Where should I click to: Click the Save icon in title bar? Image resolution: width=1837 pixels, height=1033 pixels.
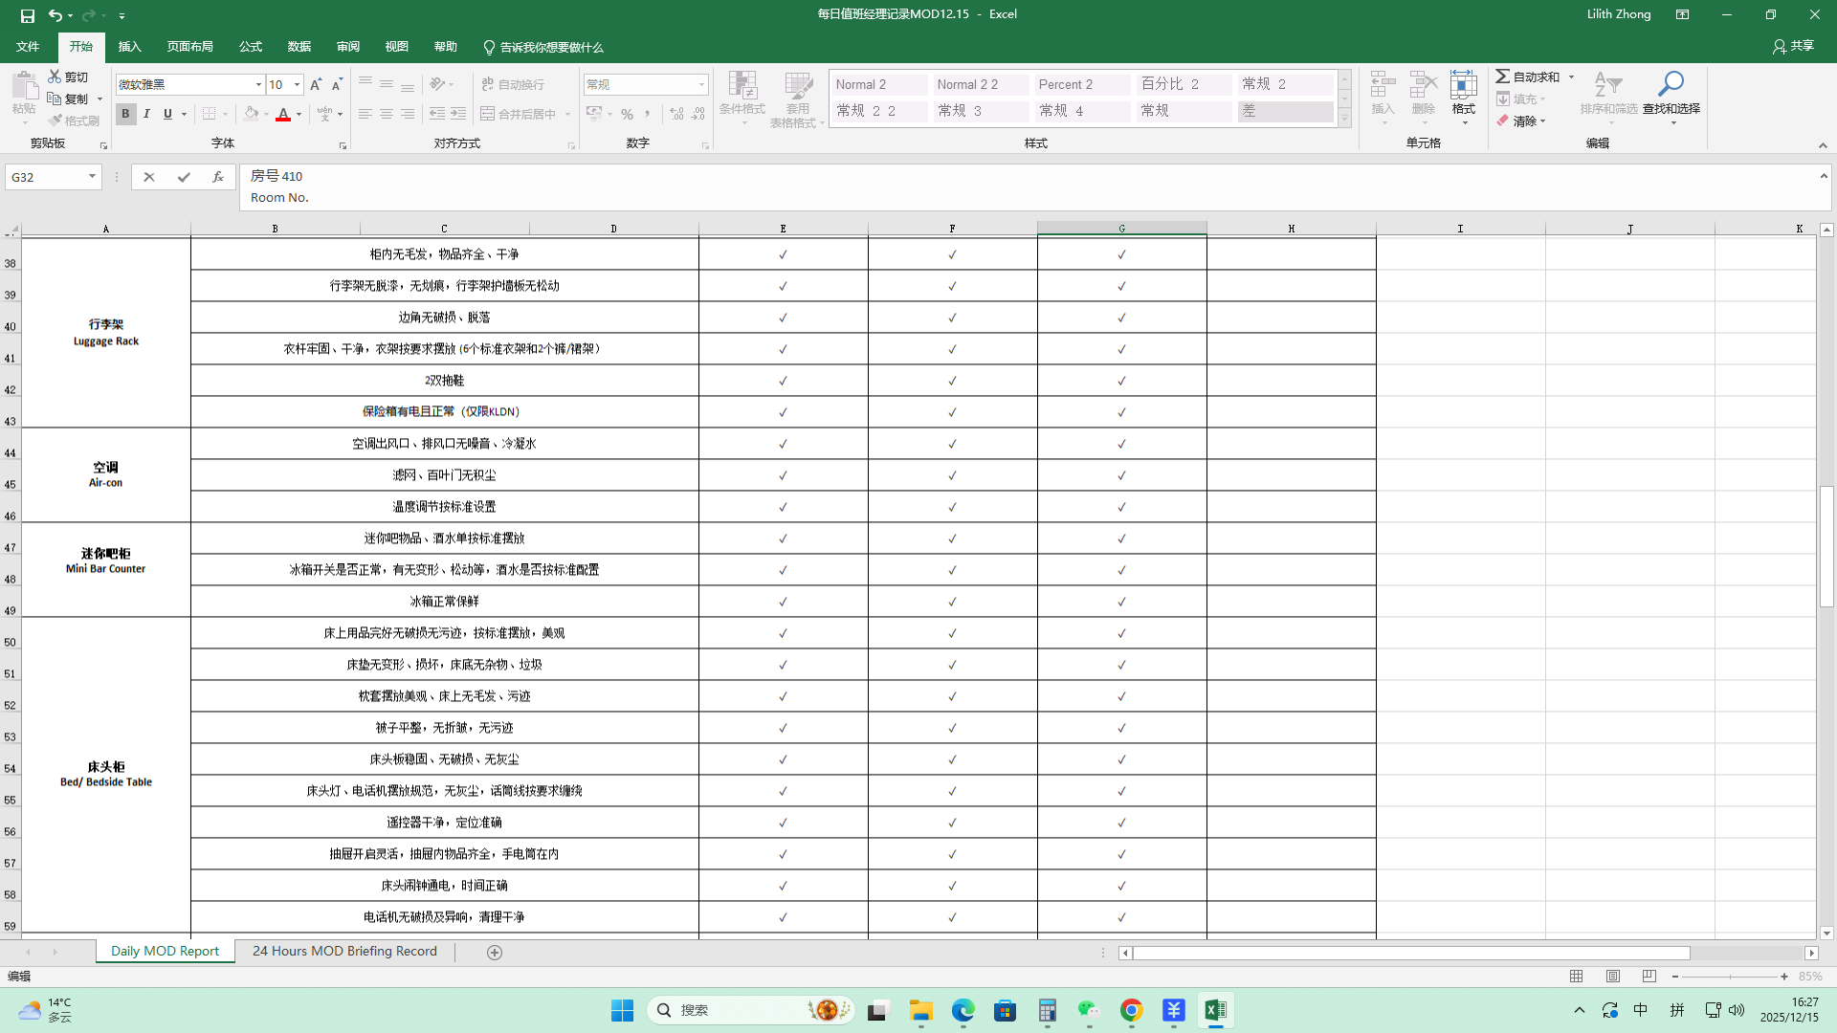point(27,15)
